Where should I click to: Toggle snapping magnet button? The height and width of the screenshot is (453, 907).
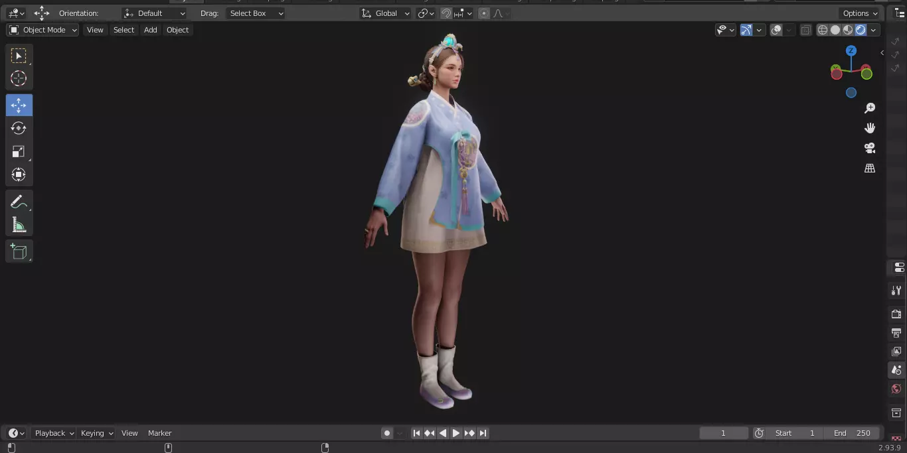click(446, 13)
